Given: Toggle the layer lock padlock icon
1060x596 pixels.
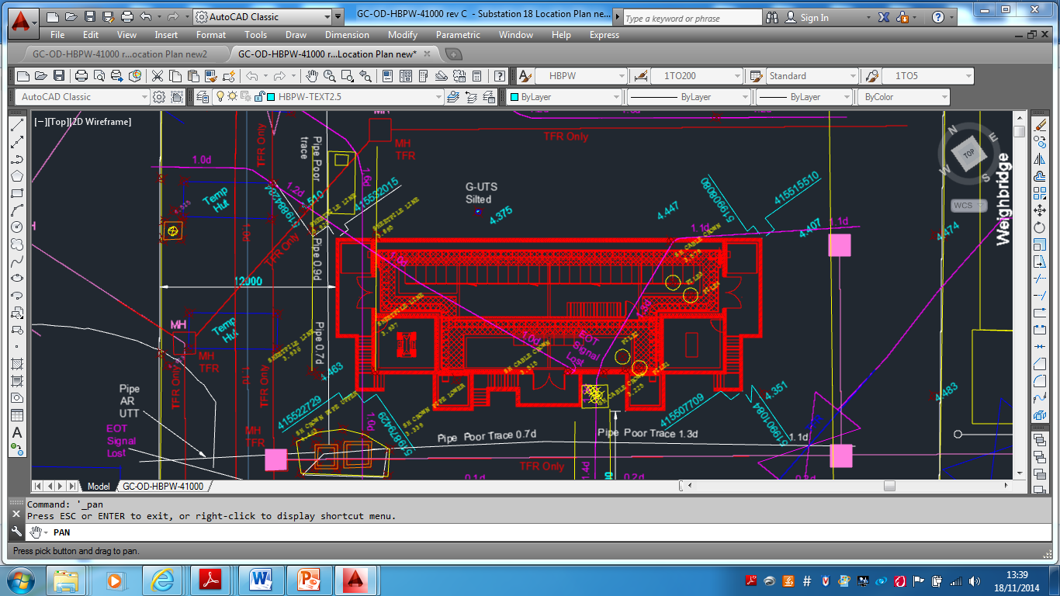Looking at the screenshot, I should click(x=257, y=97).
